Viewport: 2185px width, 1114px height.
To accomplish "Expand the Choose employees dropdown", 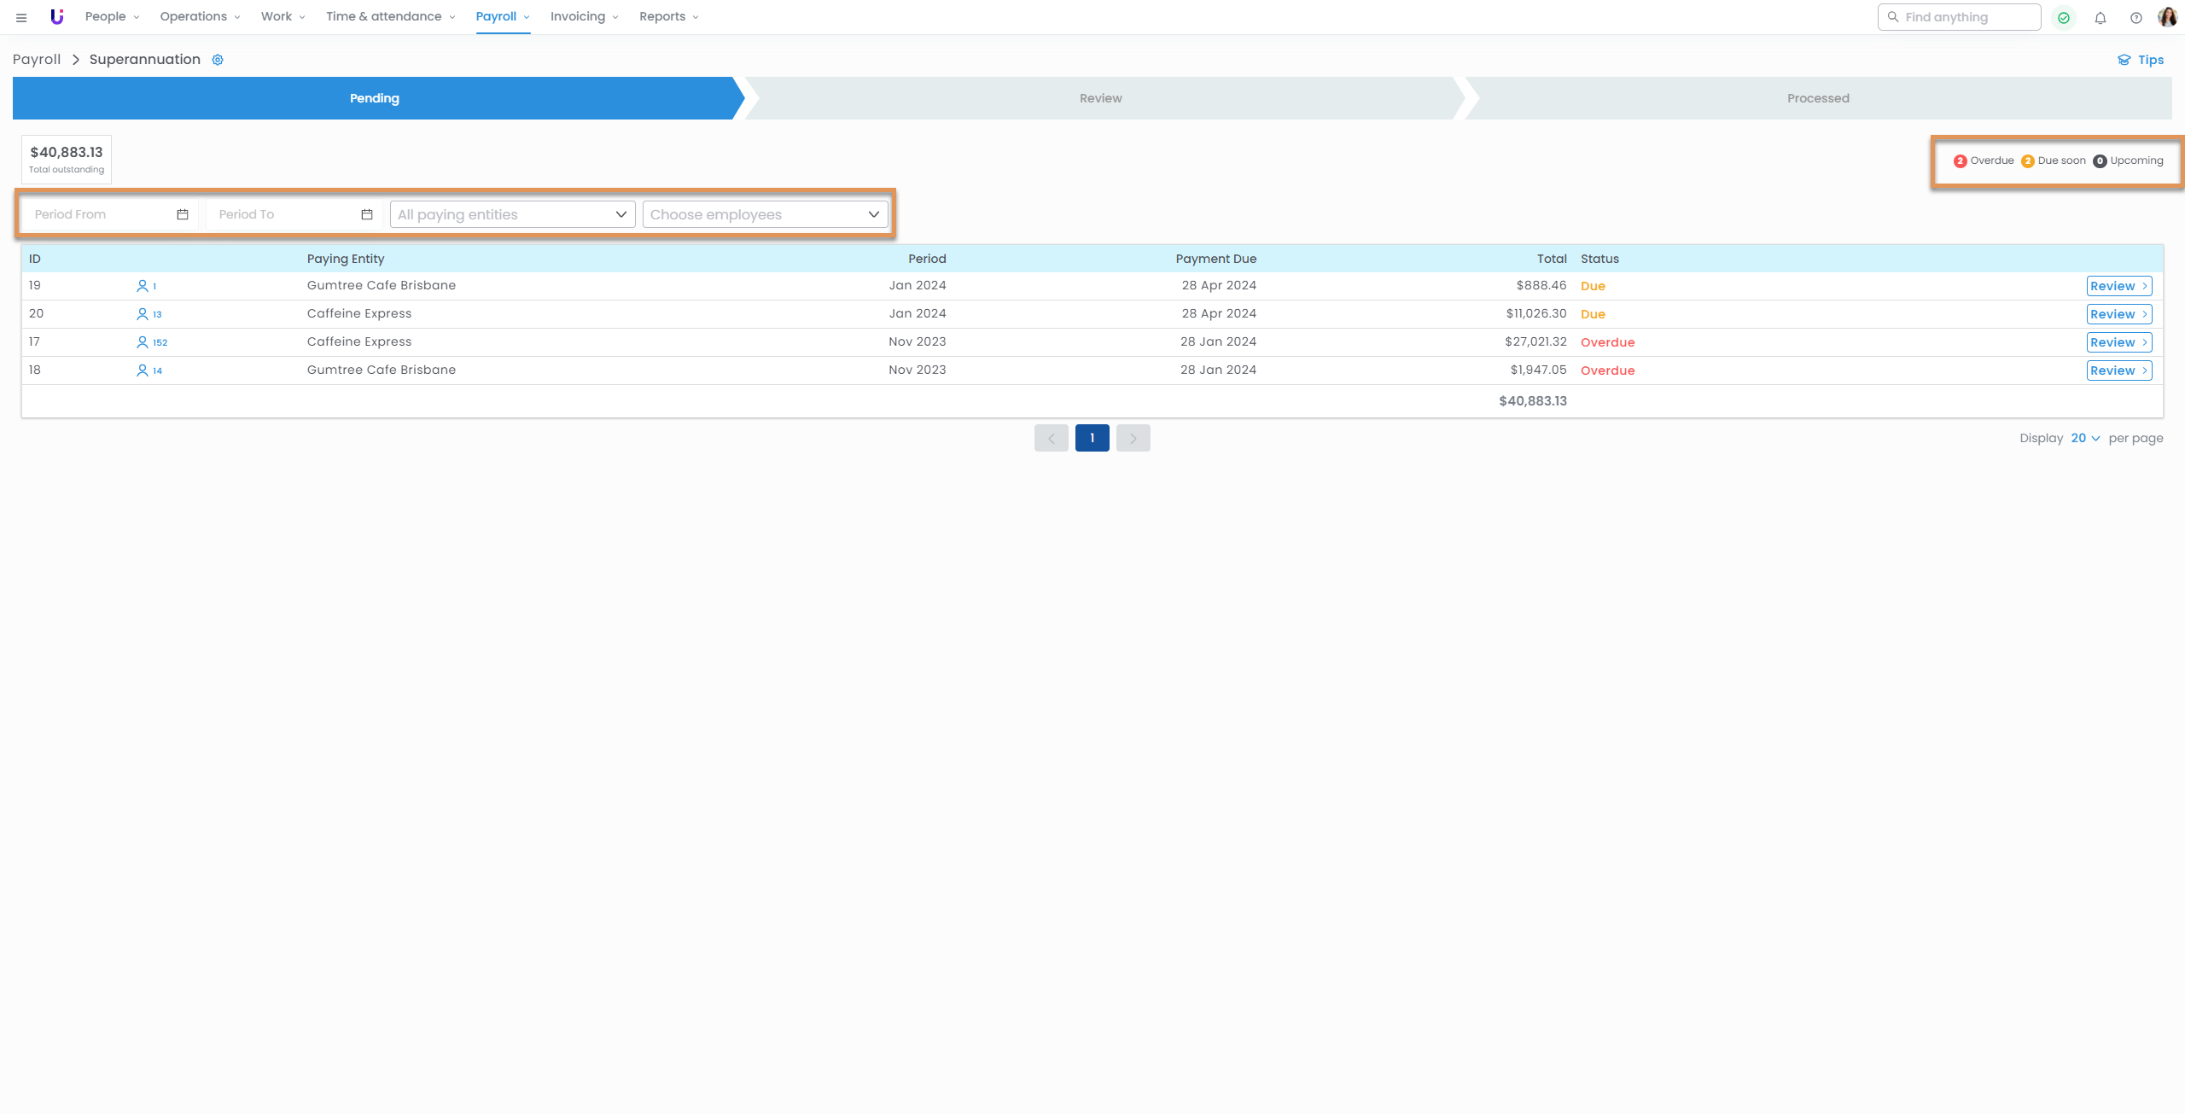I will pos(765,214).
